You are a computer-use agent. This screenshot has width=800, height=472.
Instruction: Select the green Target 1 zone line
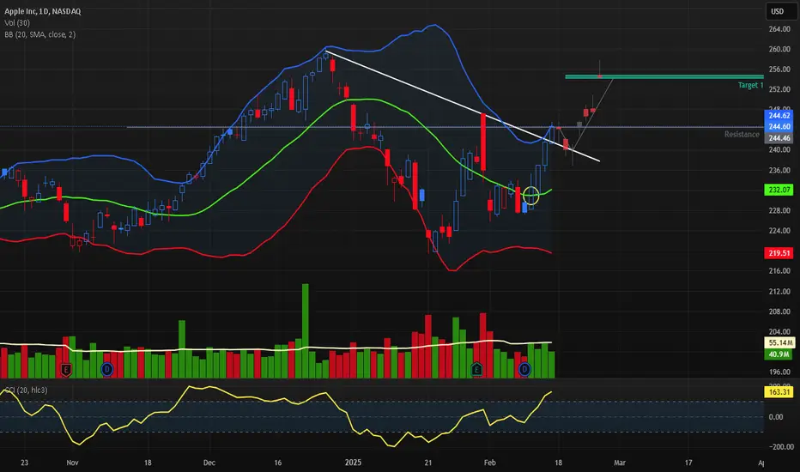click(x=664, y=76)
